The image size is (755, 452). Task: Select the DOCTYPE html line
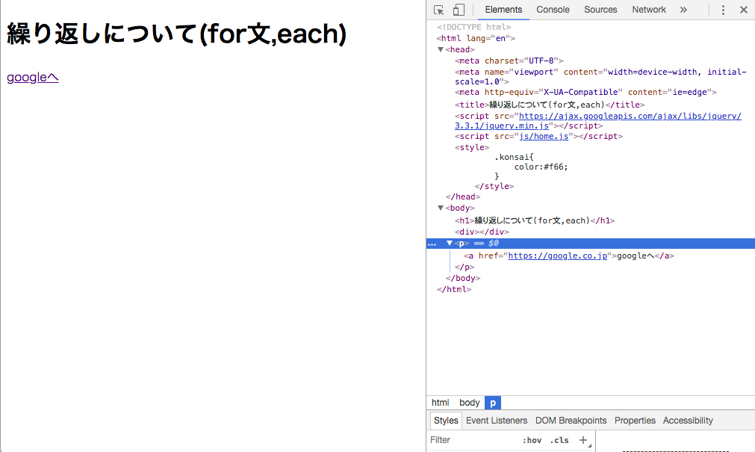click(x=473, y=27)
